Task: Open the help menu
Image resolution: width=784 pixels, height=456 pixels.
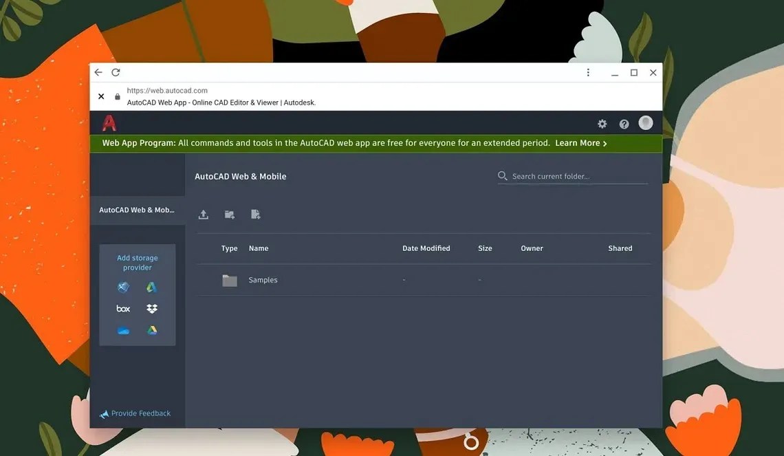Action: tap(624, 123)
